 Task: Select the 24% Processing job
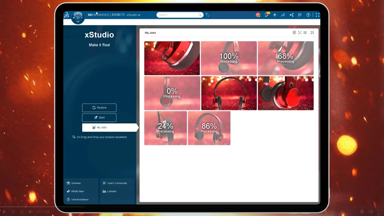tap(165, 128)
